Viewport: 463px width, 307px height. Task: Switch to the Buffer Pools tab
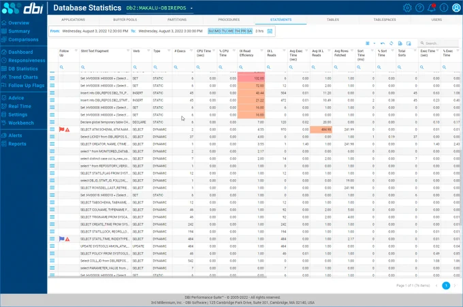click(x=125, y=20)
